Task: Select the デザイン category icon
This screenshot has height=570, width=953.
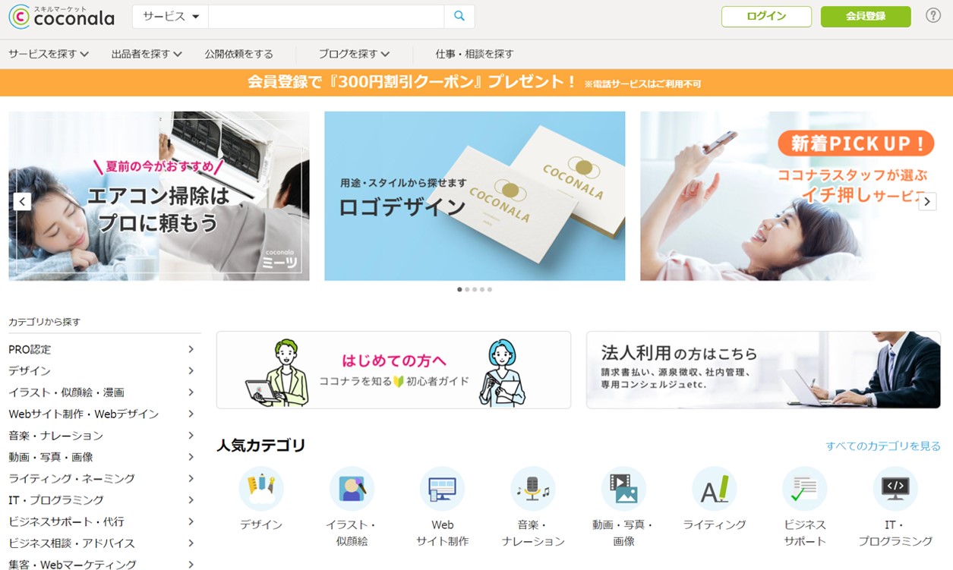Action: tap(261, 489)
